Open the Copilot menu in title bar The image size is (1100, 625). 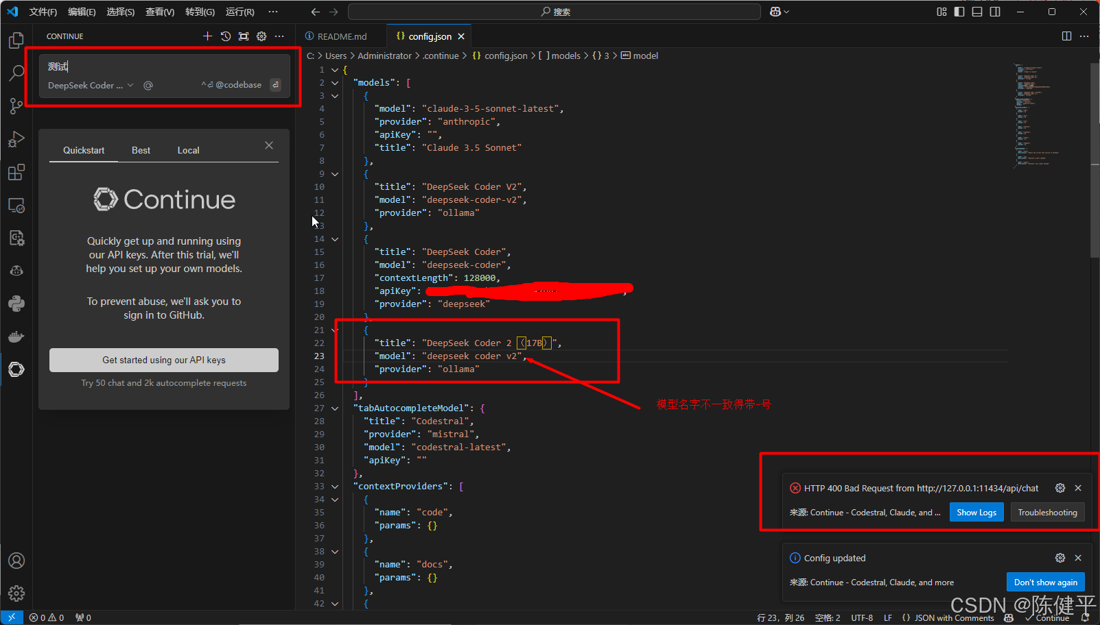779,12
